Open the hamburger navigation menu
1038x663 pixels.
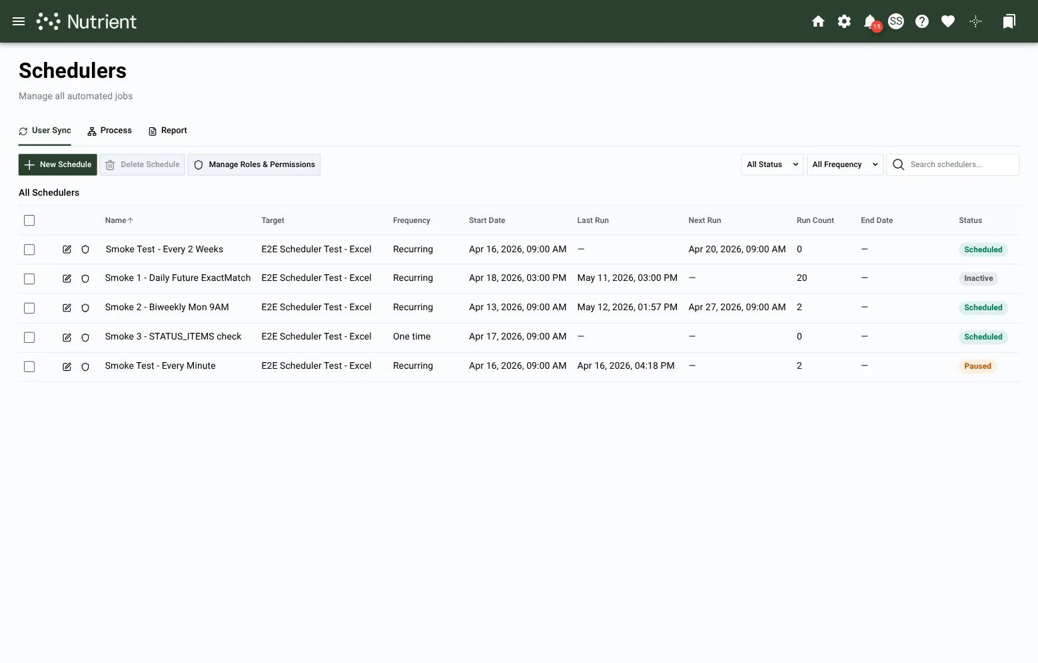click(x=19, y=21)
